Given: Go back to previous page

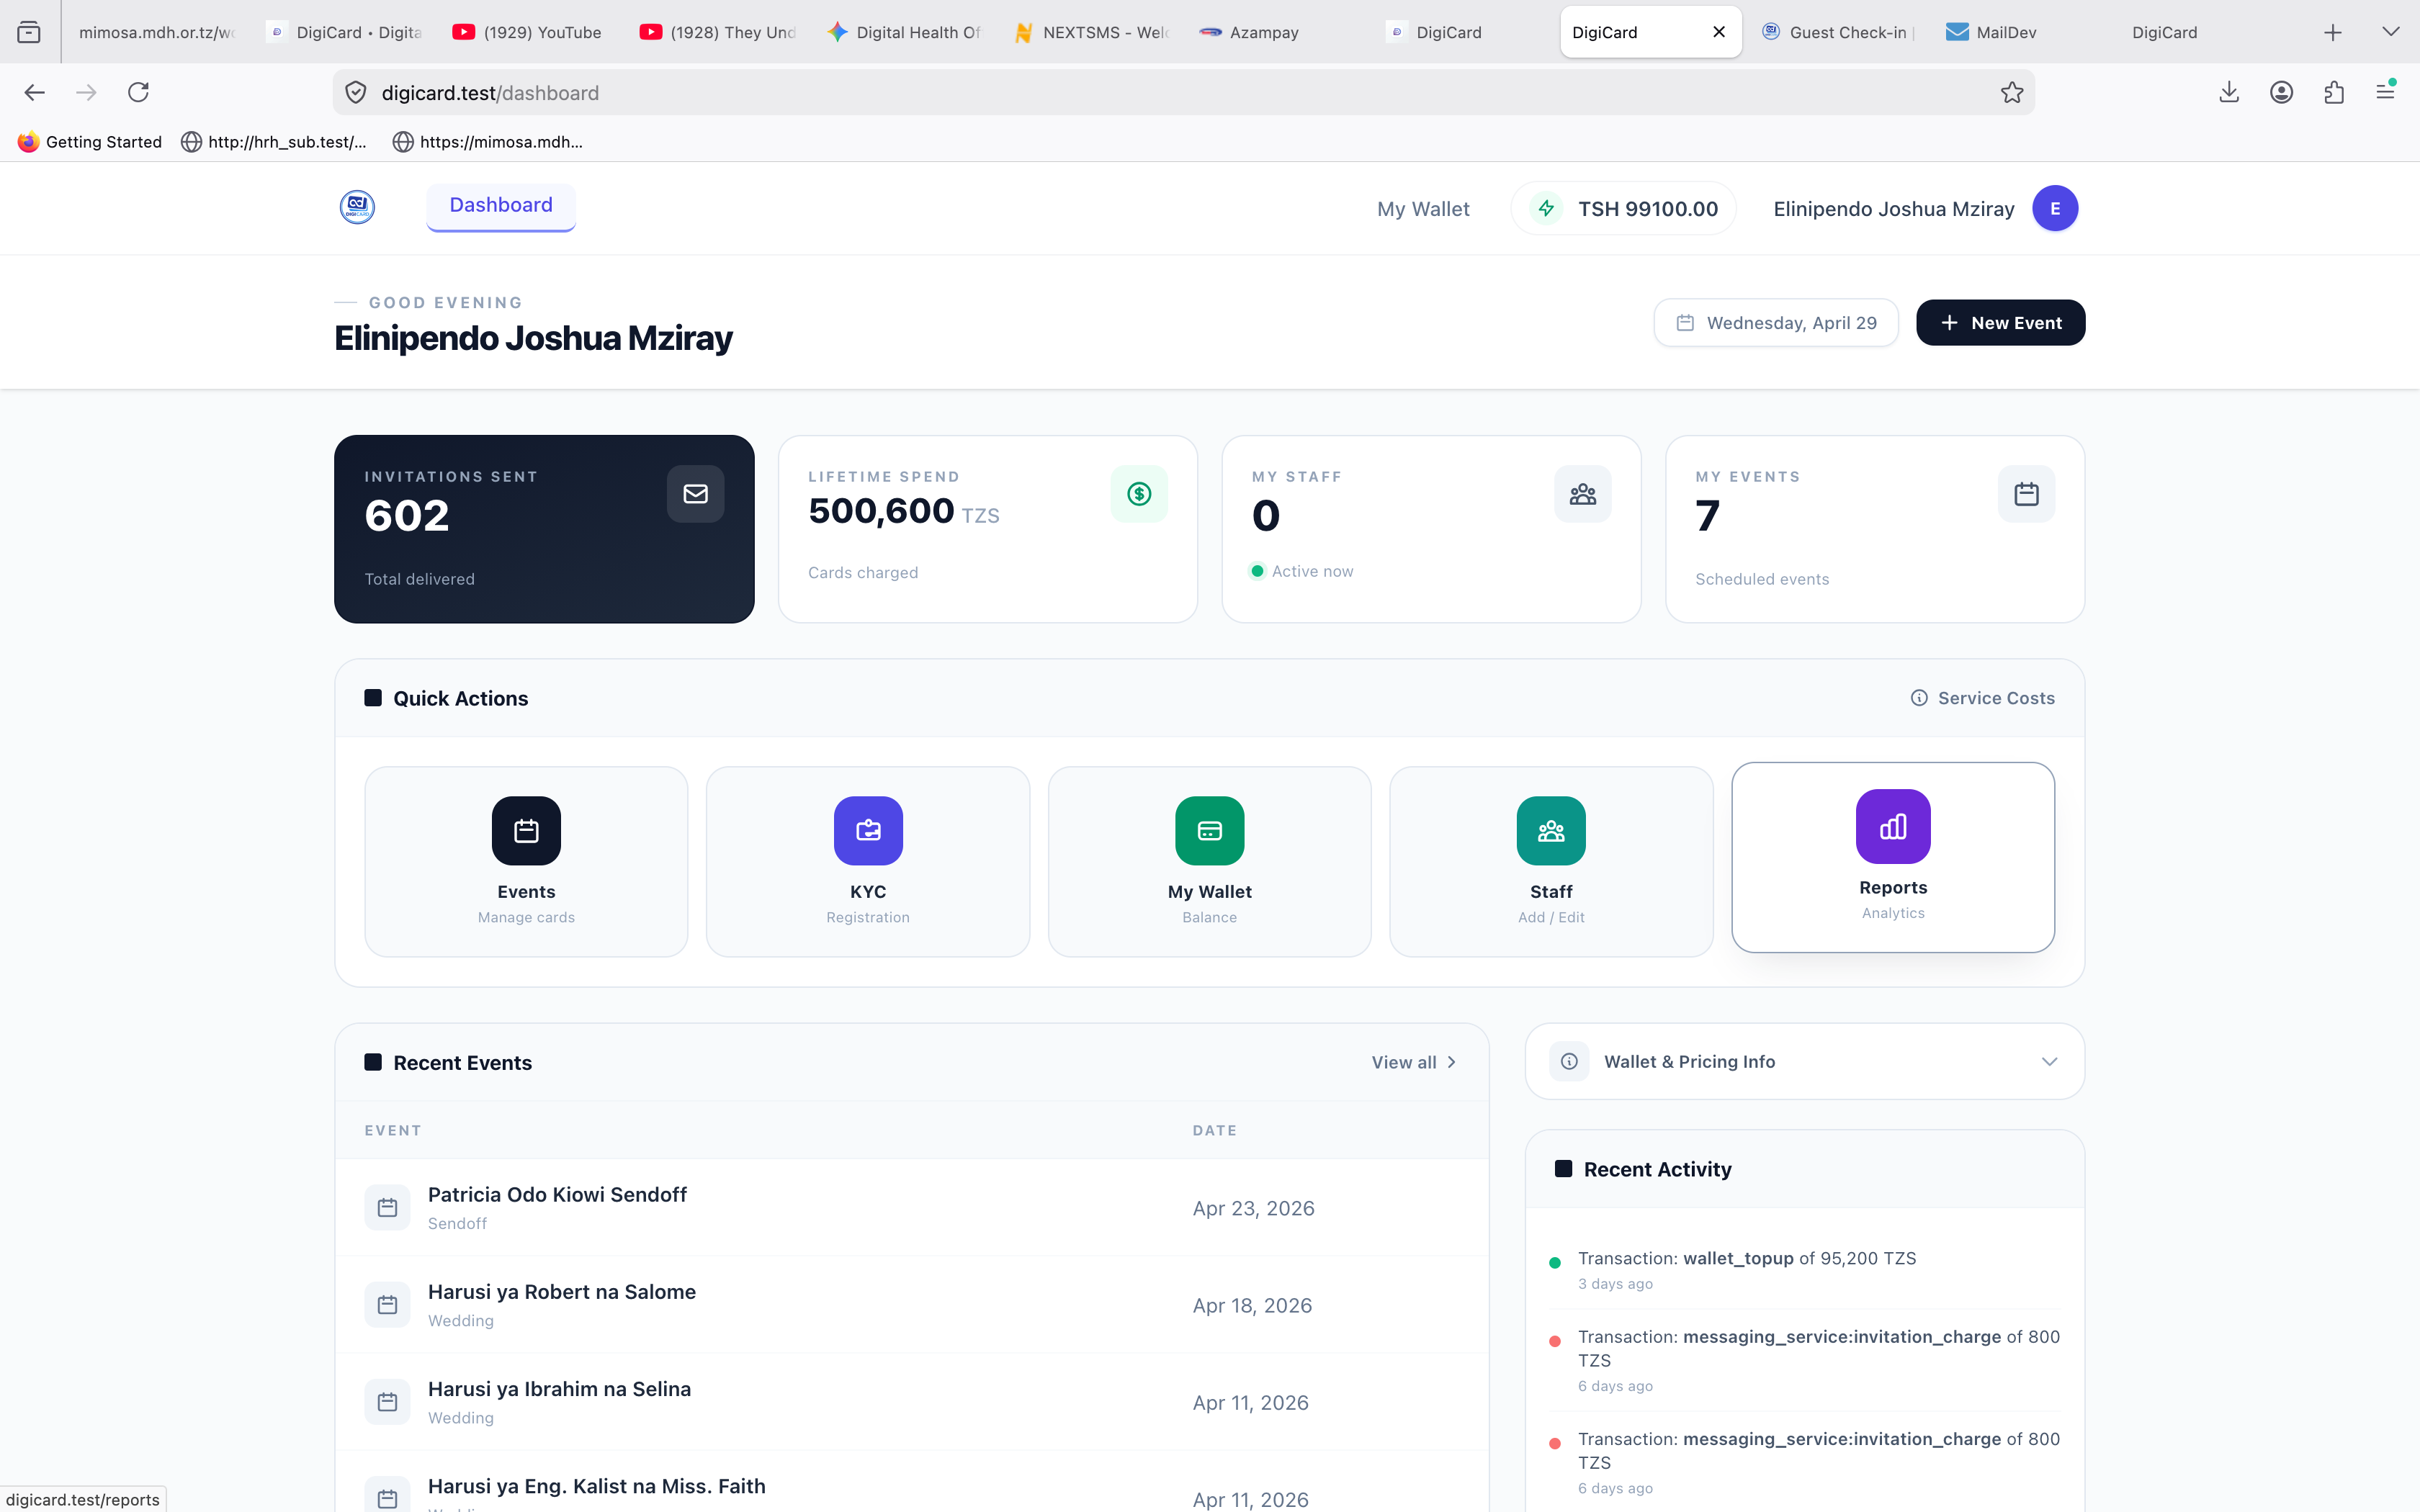Looking at the screenshot, I should click(34, 93).
